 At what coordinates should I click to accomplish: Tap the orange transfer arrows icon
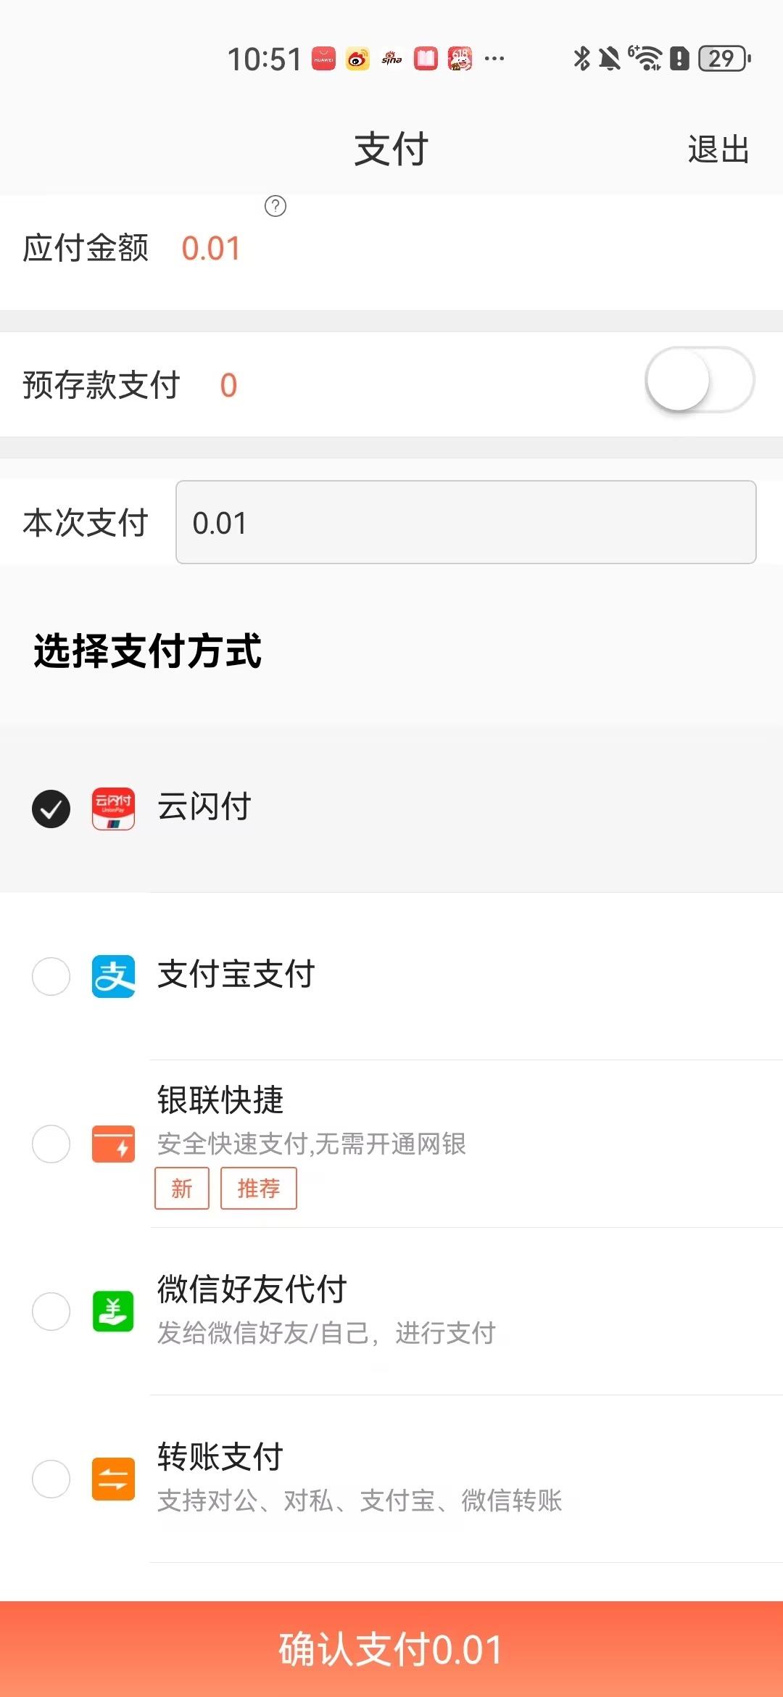(x=113, y=1479)
